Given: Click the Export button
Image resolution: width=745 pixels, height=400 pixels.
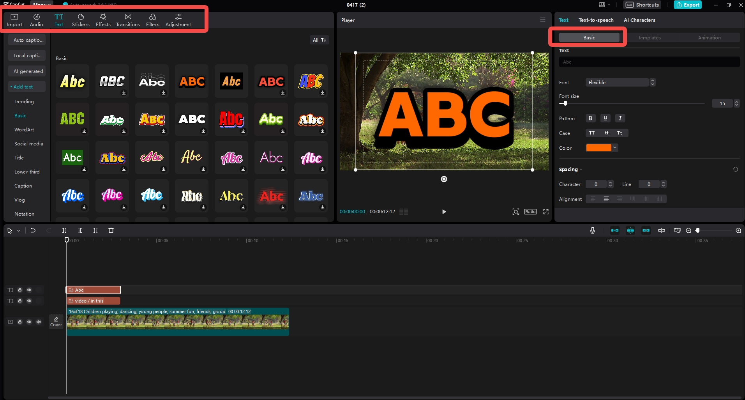Looking at the screenshot, I should coord(687,5).
